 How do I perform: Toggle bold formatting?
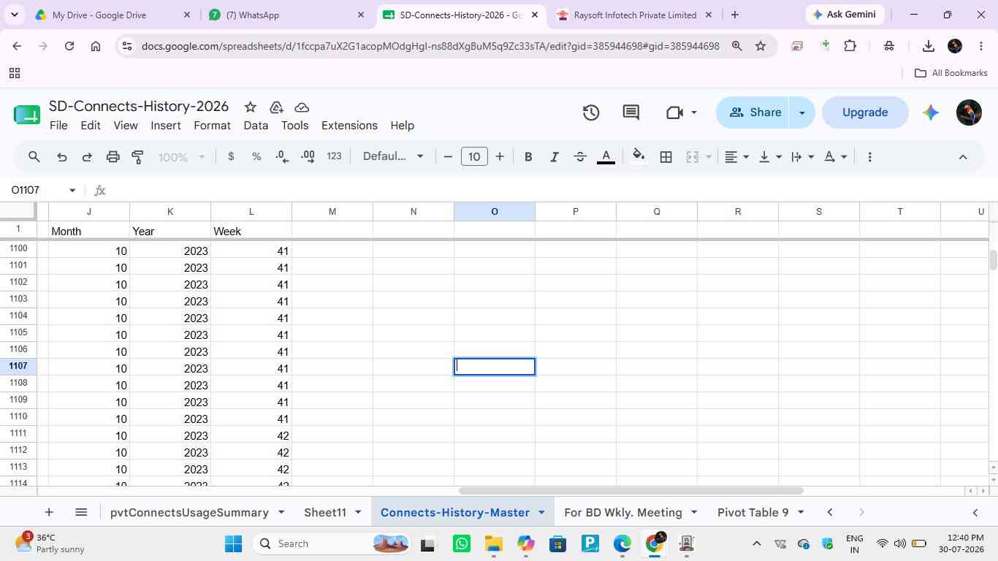click(528, 156)
